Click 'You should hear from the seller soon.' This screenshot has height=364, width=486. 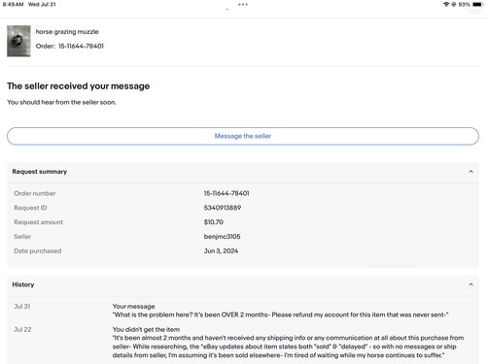click(61, 102)
